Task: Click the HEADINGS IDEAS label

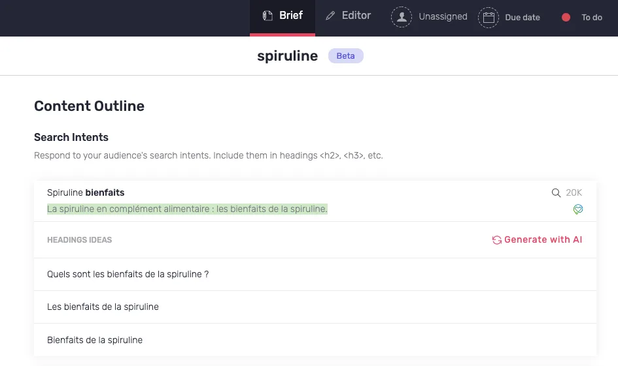Action: click(x=79, y=240)
